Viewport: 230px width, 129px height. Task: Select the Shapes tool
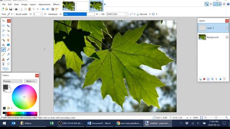coord(6,68)
